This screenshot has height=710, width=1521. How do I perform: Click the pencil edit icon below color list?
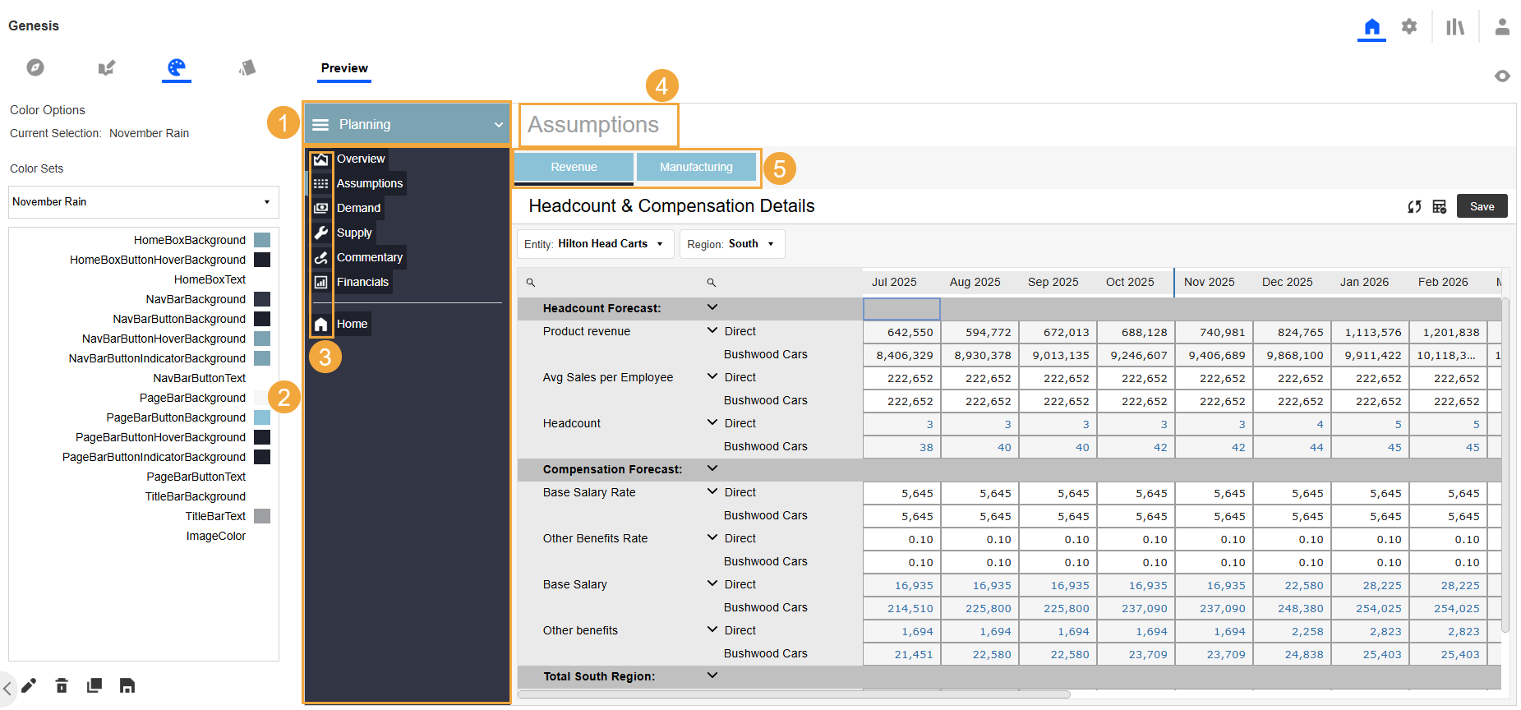[x=29, y=685]
